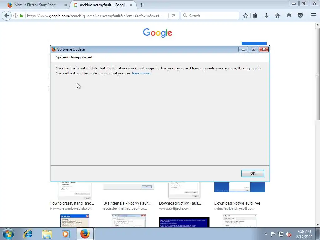
Task: Open the clock showing 7:16 AM
Action: click(x=304, y=234)
